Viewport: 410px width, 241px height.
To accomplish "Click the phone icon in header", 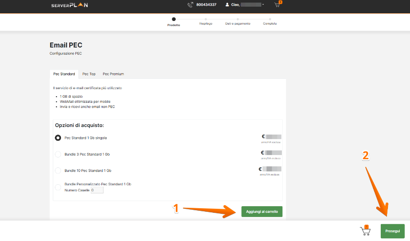I will click(x=191, y=5).
